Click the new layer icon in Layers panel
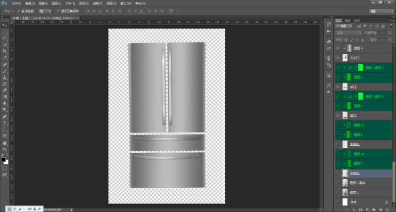The height and width of the screenshot is (212, 396). [x=381, y=210]
